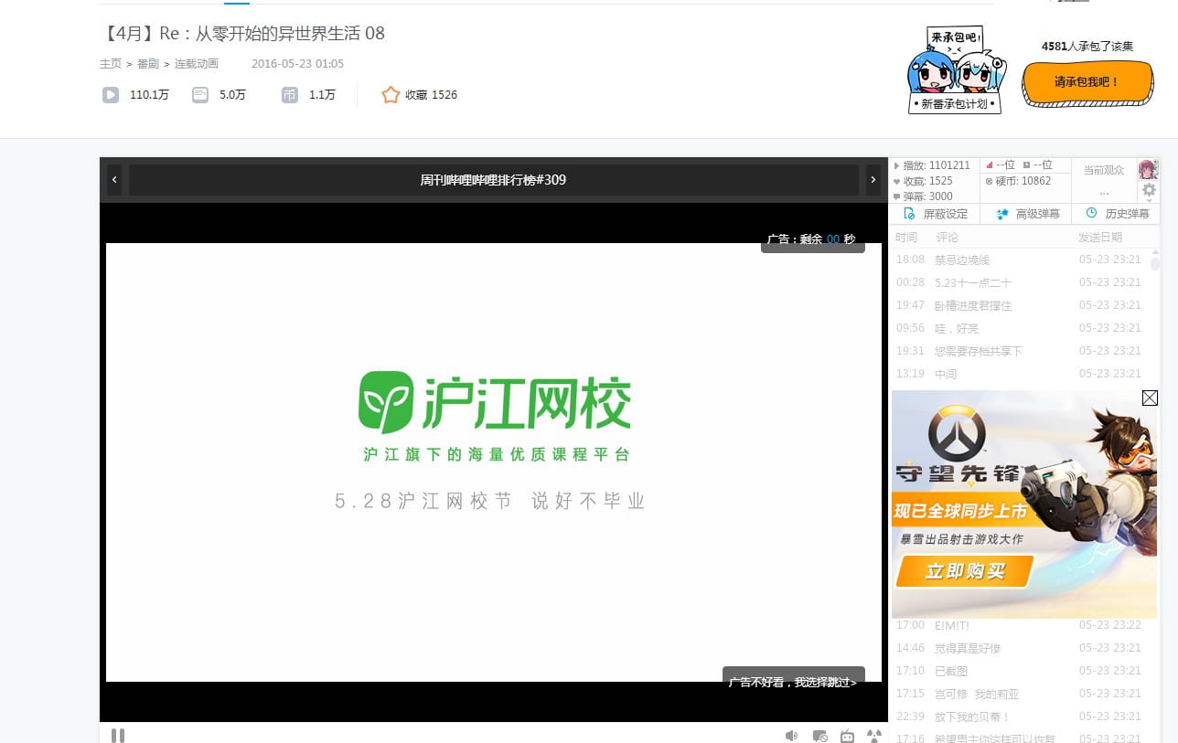The width and height of the screenshot is (1178, 743).
Task: Click the 收藏: 1525 stat in player panel
Action: click(923, 181)
